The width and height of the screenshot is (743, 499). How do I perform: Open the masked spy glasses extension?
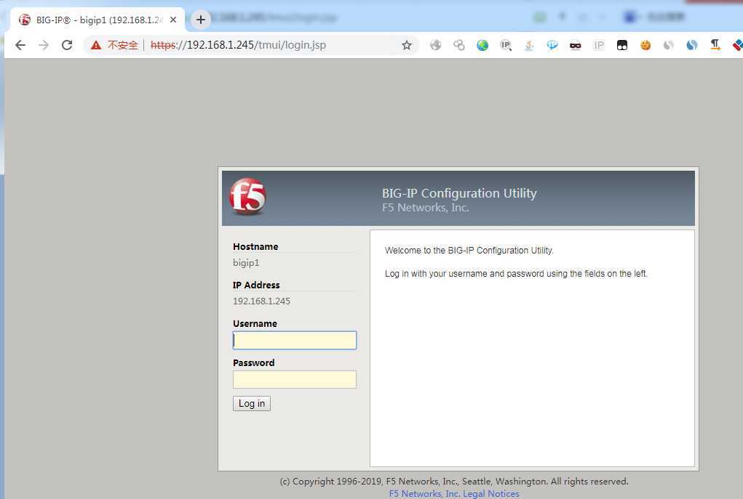575,45
